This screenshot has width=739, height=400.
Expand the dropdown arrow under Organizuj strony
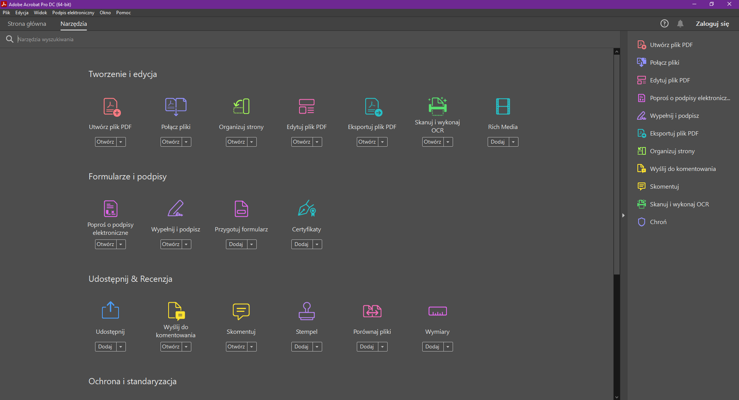(x=252, y=142)
